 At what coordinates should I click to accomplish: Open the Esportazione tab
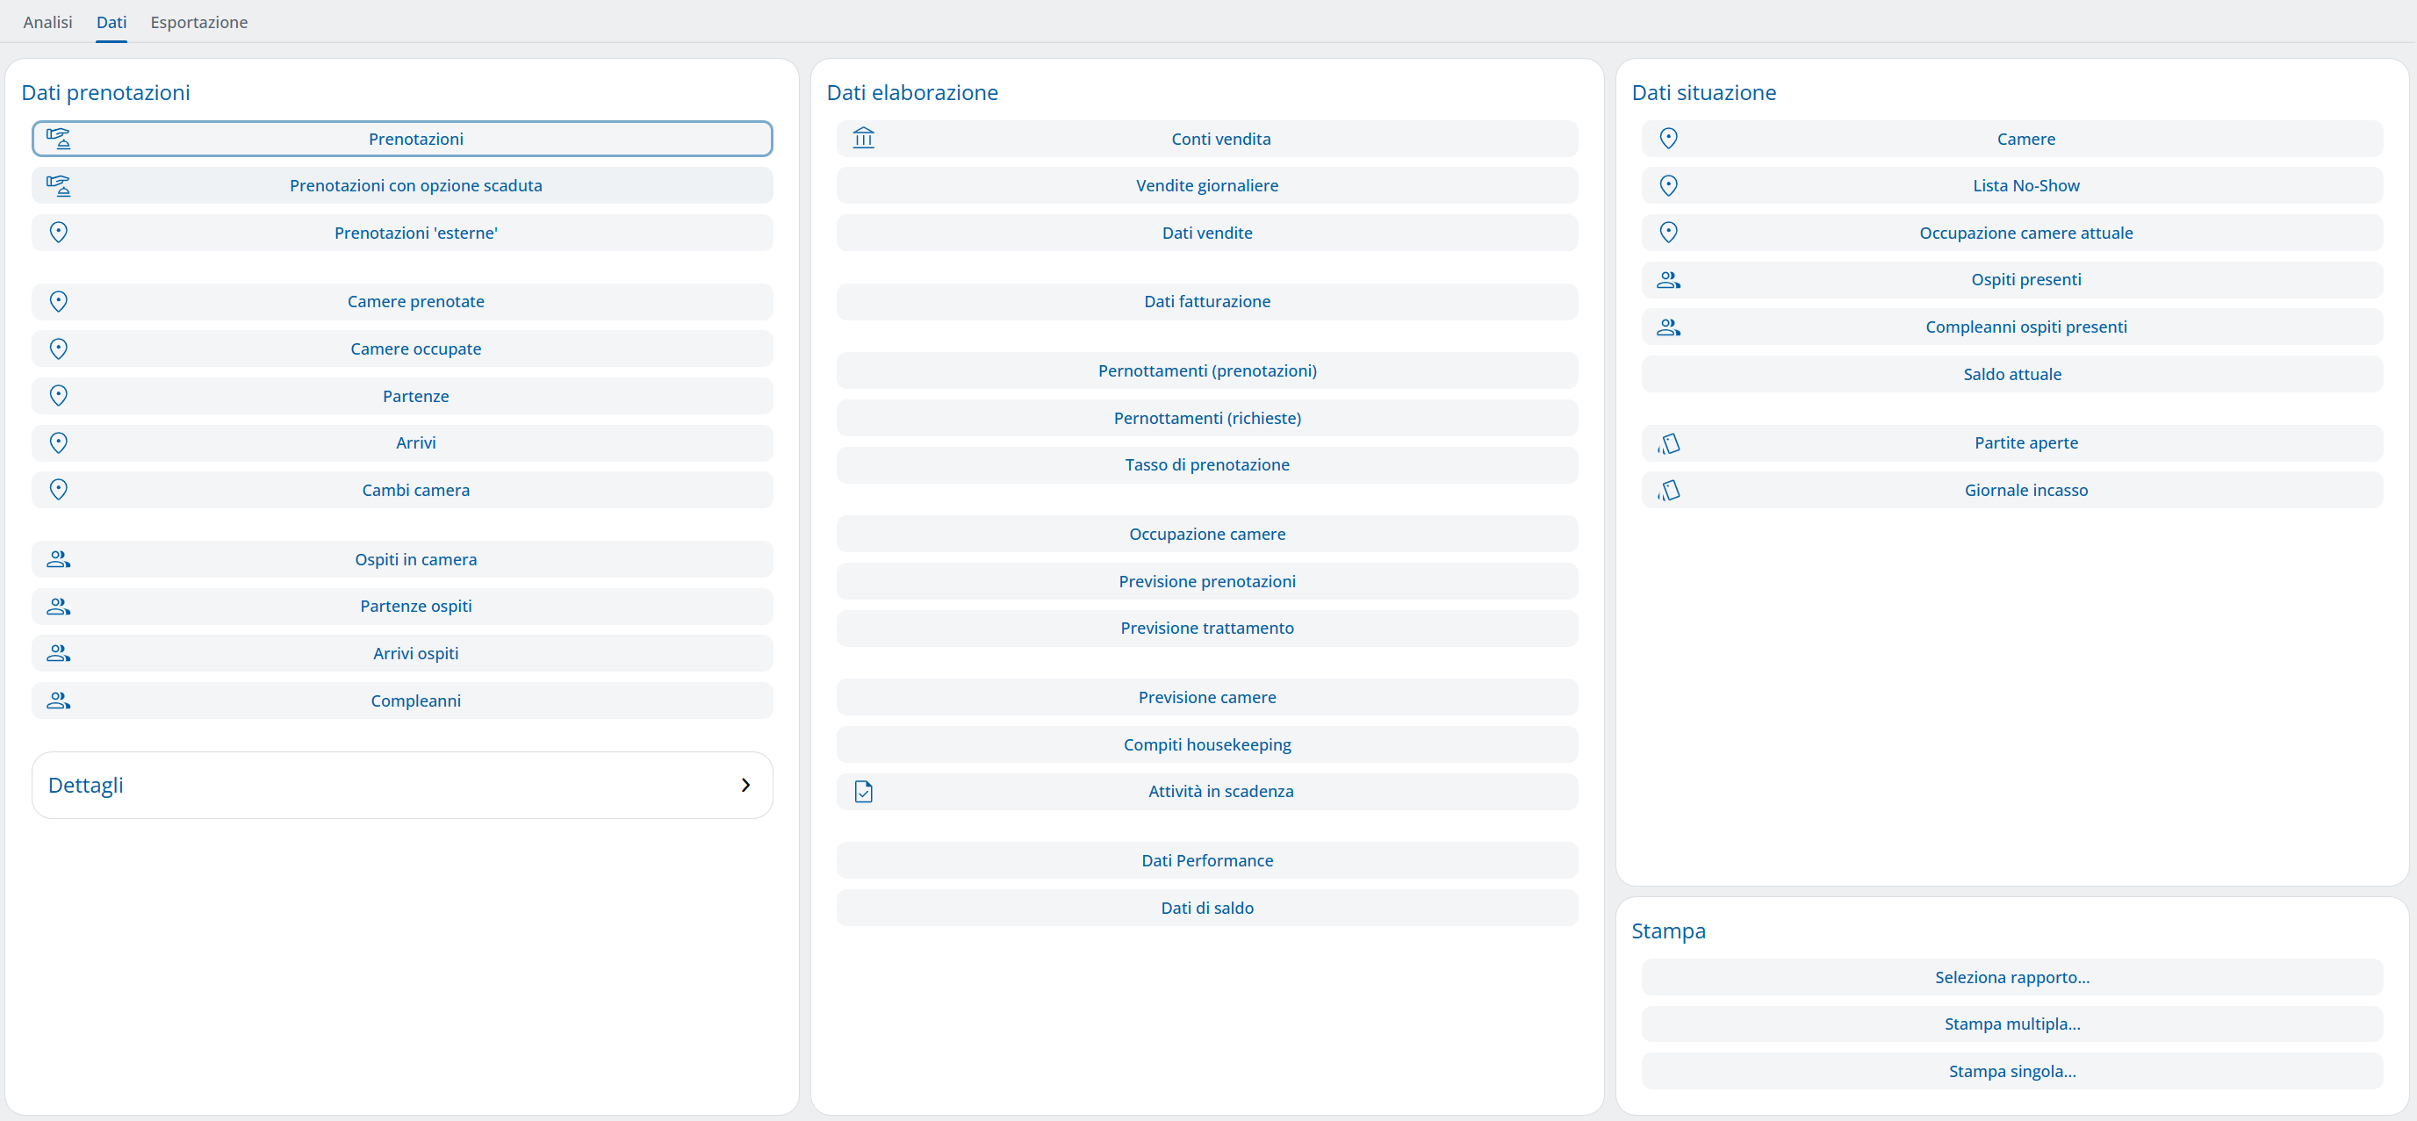pos(199,22)
